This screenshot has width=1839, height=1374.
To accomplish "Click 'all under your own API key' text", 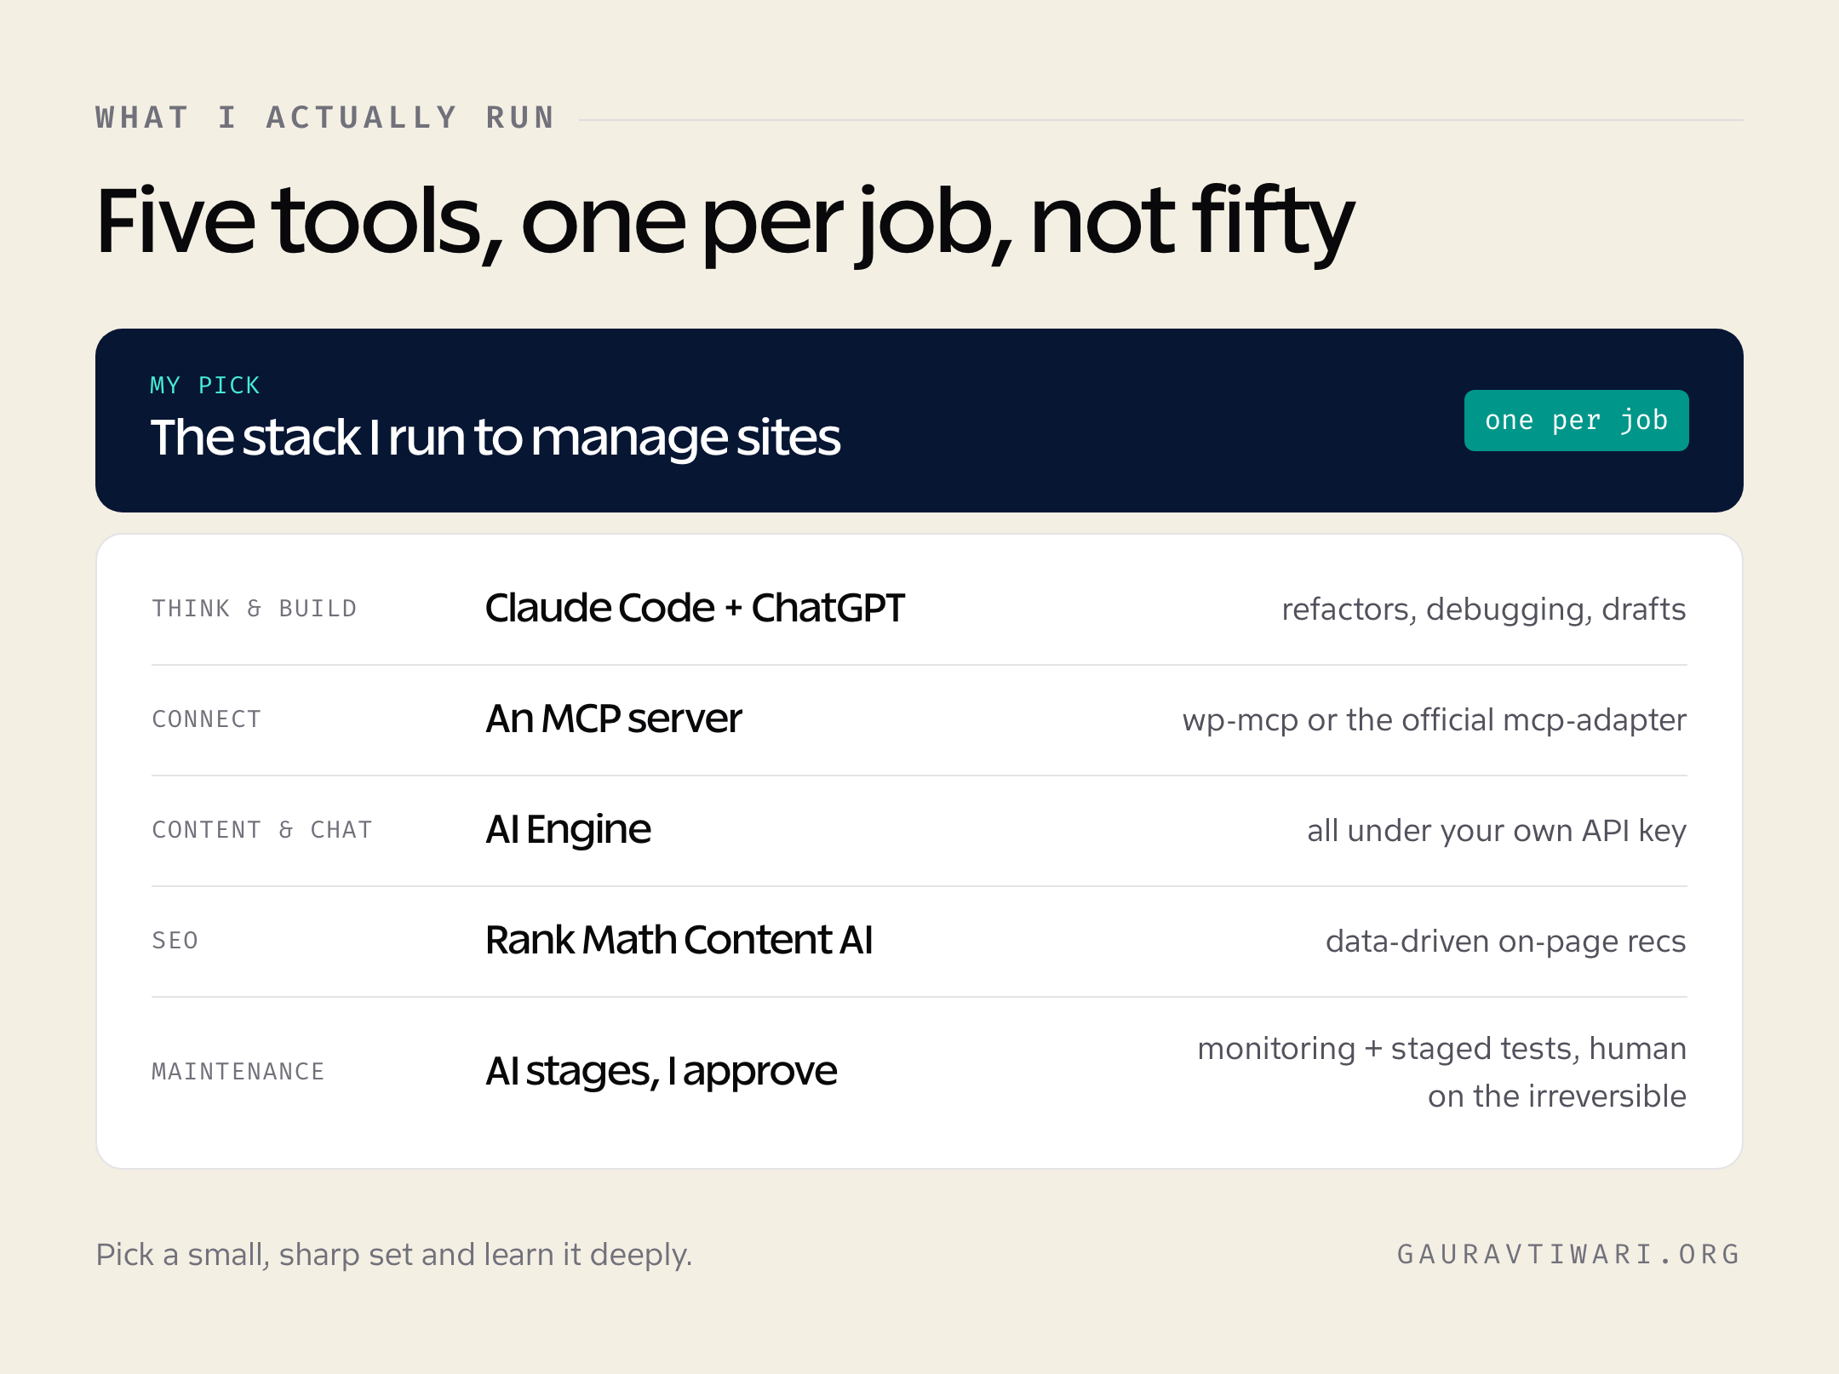I will (1496, 831).
